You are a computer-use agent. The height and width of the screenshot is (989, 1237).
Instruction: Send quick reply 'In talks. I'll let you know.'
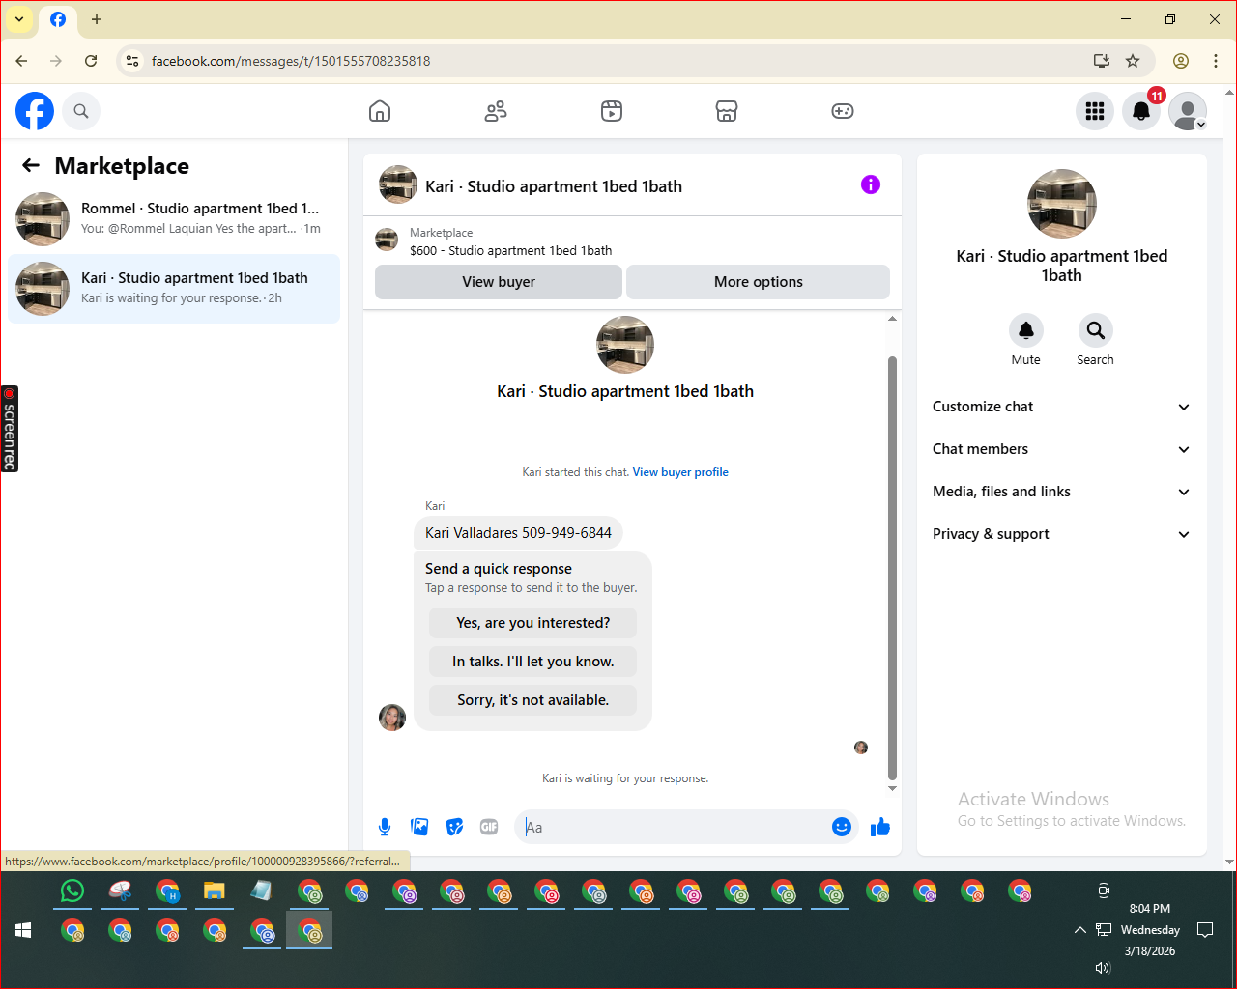coord(533,662)
